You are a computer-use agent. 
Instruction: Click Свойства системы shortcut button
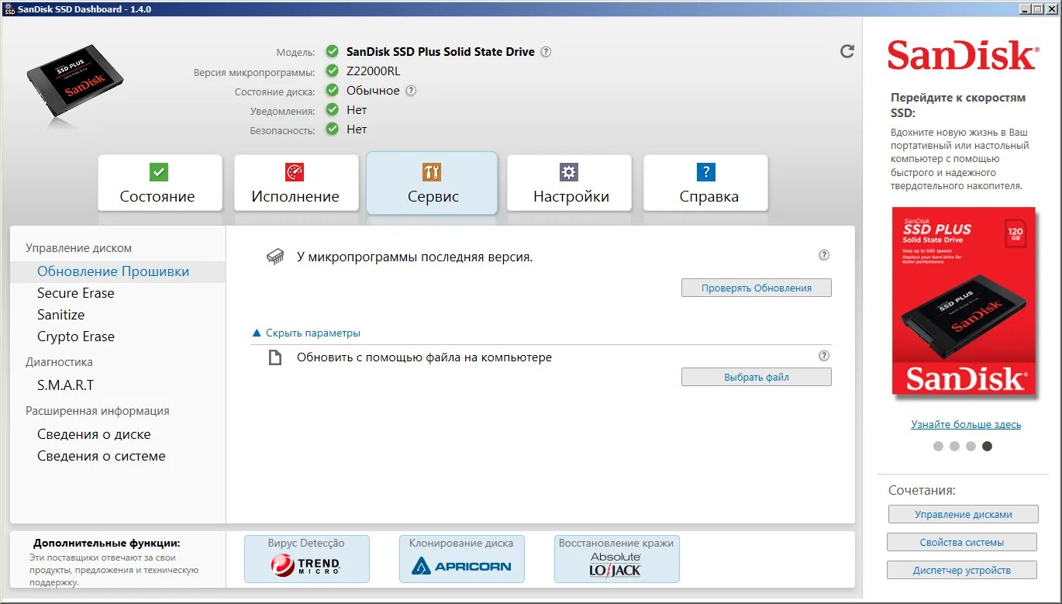(962, 542)
